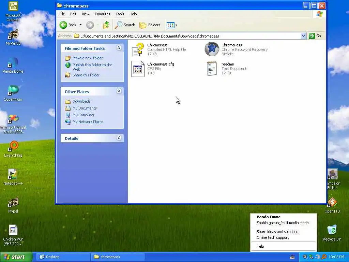Open the Help menu in Explorer
Screen dimensions: 349x262
(133, 14)
